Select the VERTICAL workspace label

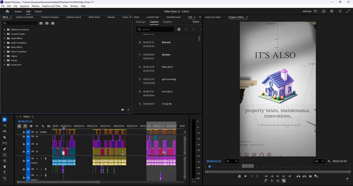[x=307, y=11]
